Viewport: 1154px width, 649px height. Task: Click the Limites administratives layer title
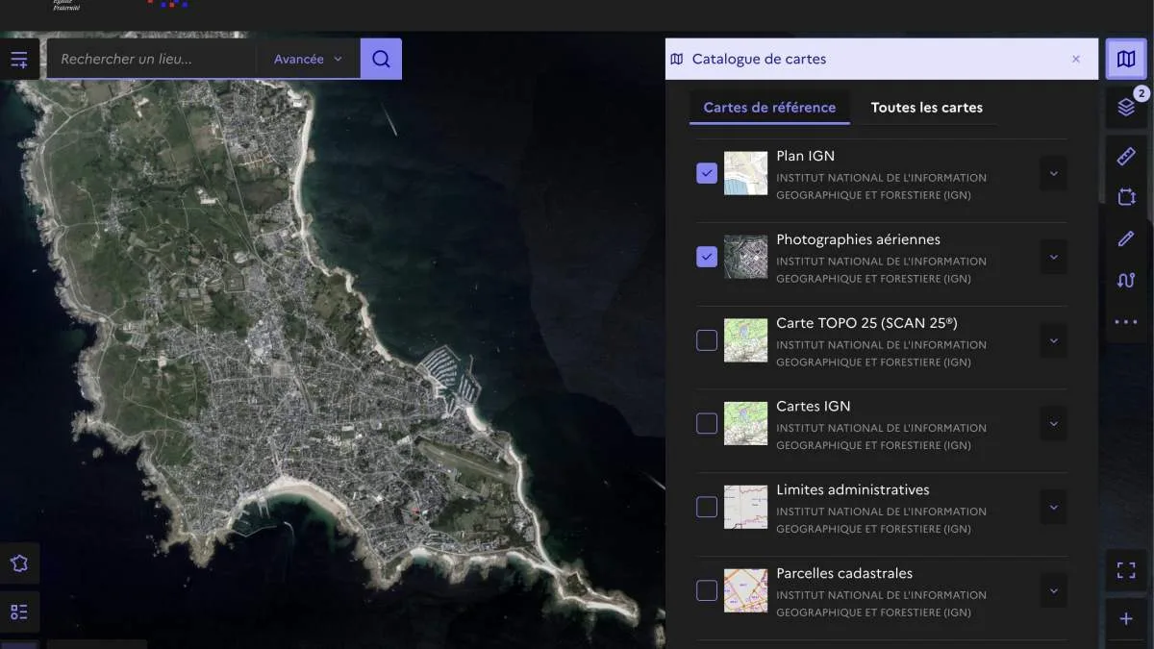[x=853, y=489]
